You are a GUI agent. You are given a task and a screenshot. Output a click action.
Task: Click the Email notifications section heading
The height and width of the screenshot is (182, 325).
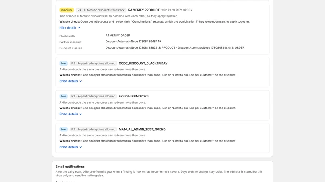[70, 167]
